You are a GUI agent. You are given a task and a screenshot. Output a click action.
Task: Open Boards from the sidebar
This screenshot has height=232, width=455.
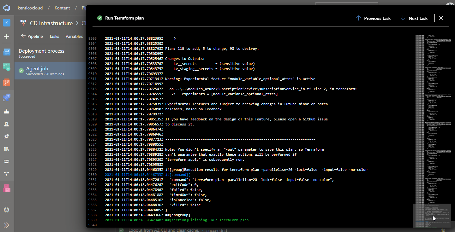(x=7, y=67)
